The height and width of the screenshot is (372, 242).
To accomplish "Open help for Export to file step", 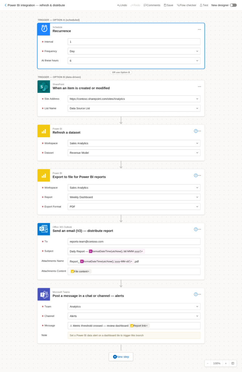I will (196, 175).
